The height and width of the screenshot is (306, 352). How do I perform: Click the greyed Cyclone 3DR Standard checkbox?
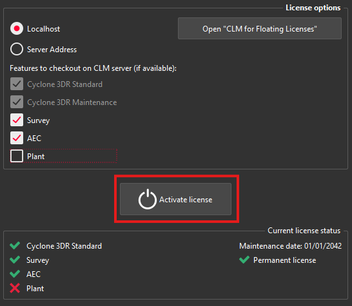[17, 84]
